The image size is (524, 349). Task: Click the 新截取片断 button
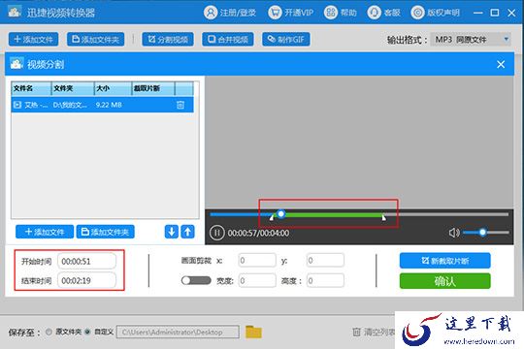tap(445, 261)
